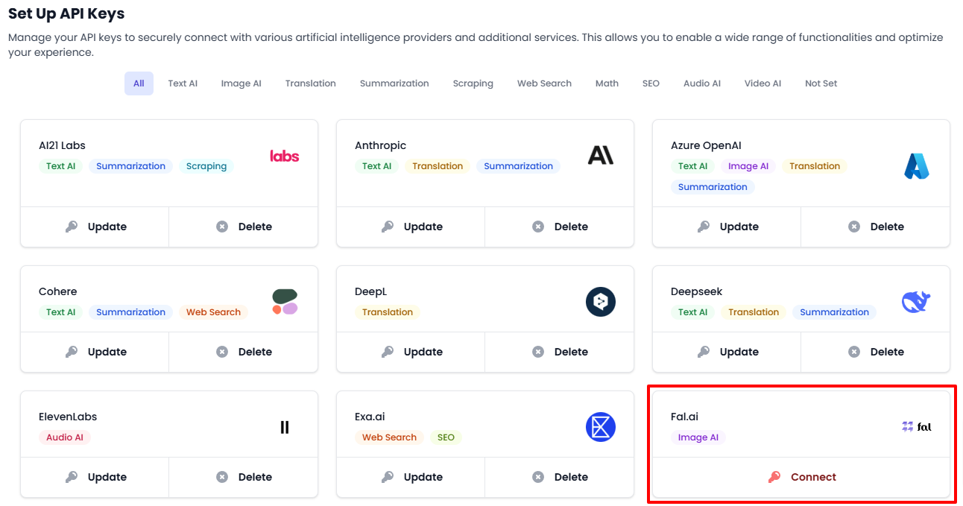Screen dimensions: 963x506
Task: Click Audio AI tag on ElevenLabs card
Action: pyautogui.click(x=65, y=437)
